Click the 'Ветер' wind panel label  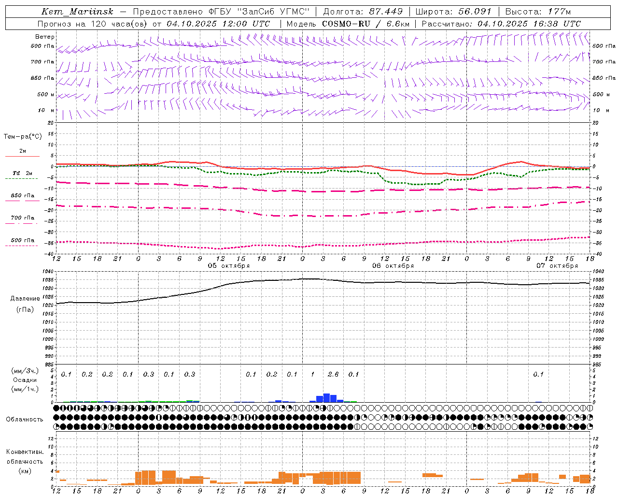coord(45,37)
